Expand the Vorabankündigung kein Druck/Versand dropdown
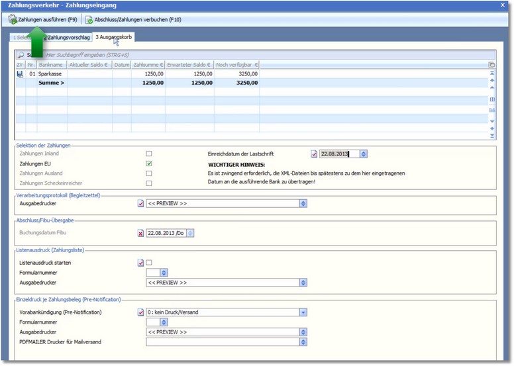Image resolution: width=514 pixels, height=366 pixels. point(303,312)
